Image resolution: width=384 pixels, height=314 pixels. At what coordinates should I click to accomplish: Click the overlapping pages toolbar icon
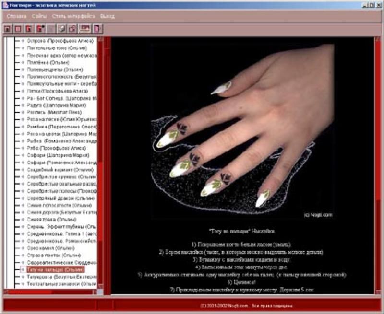pyautogui.click(x=72, y=28)
